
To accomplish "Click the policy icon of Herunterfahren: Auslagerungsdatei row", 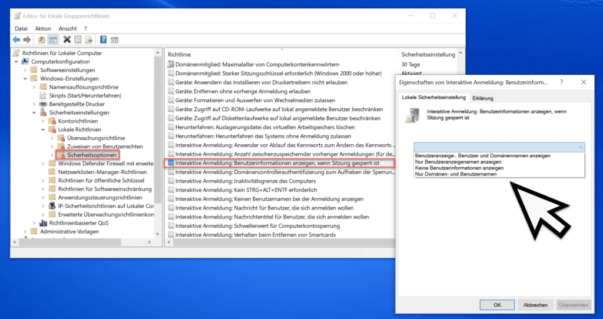I will pyautogui.click(x=171, y=127).
